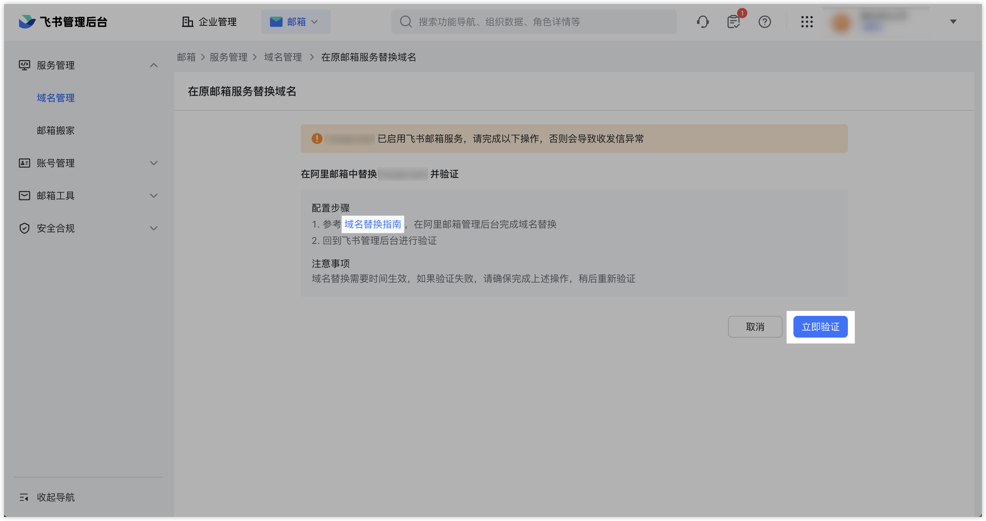Click 收起导航 label
Image resolution: width=986 pixels, height=521 pixels.
coord(56,497)
